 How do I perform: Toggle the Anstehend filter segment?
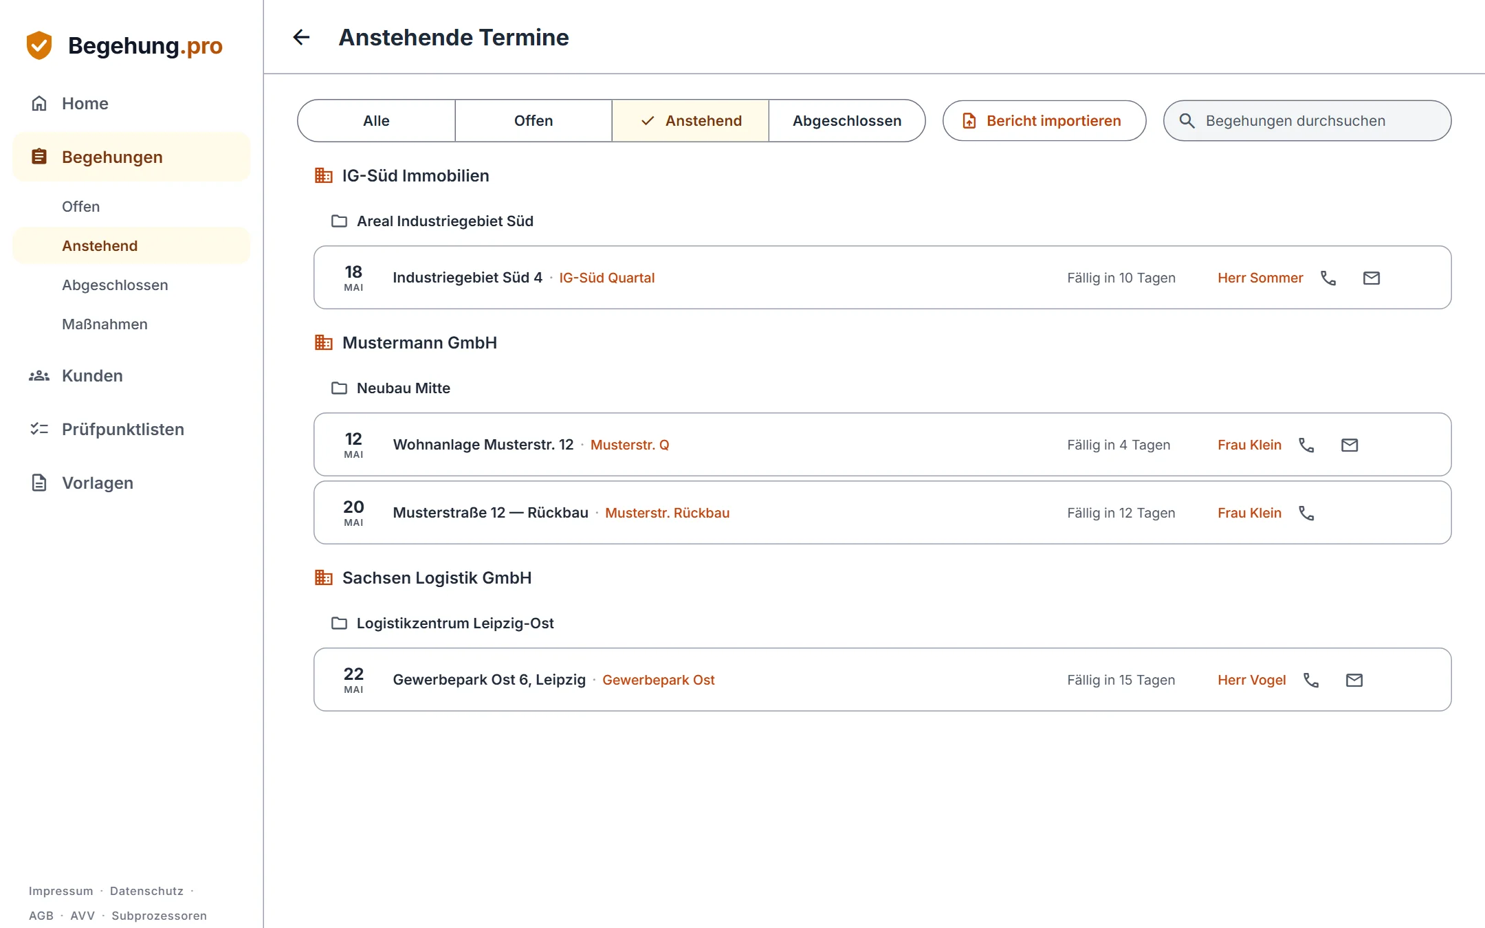click(x=690, y=121)
